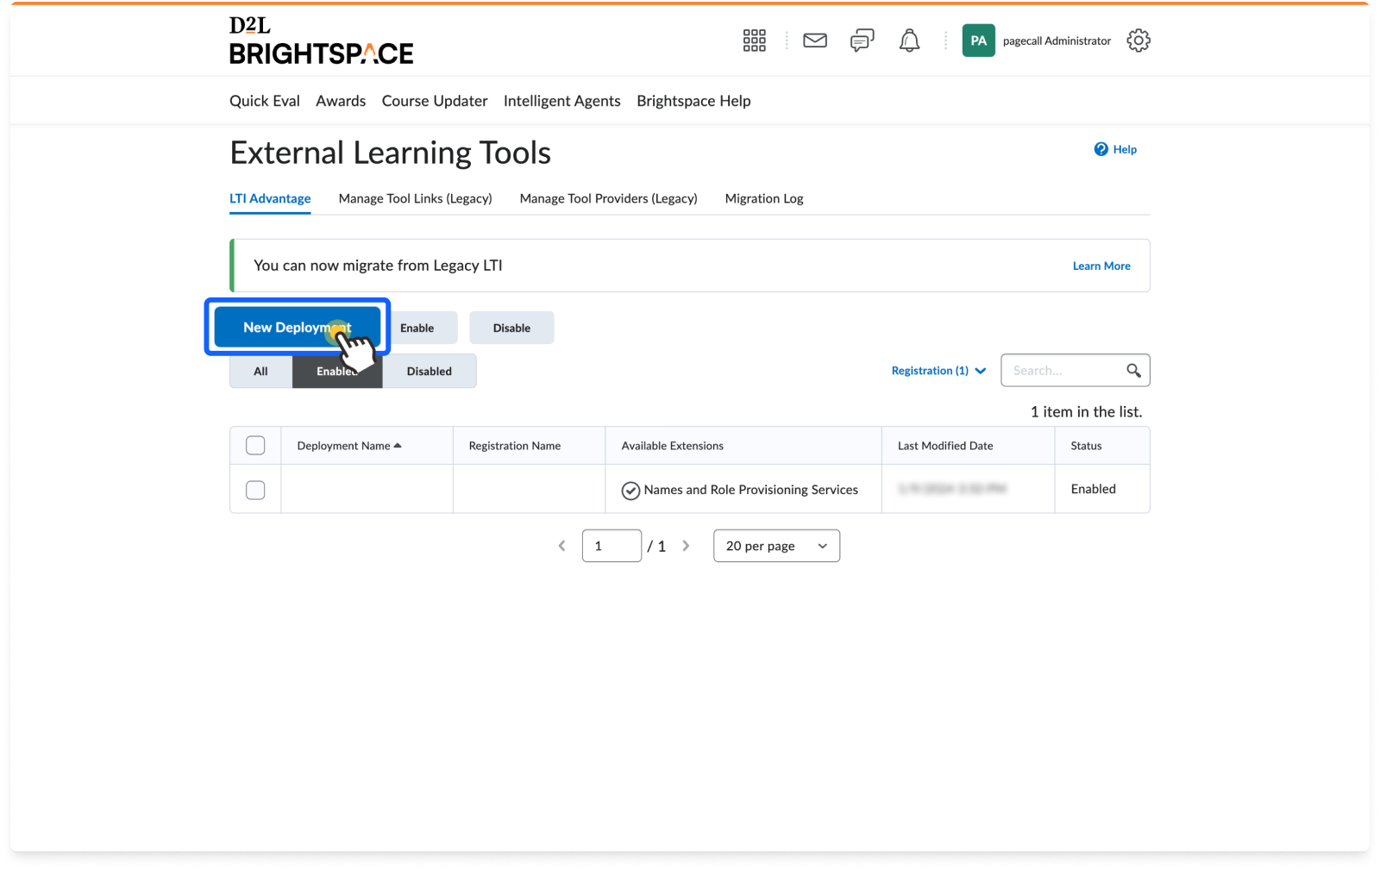Click the Deployment Name column header text
Image resolution: width=1380 pixels, height=870 pixels.
click(x=343, y=446)
